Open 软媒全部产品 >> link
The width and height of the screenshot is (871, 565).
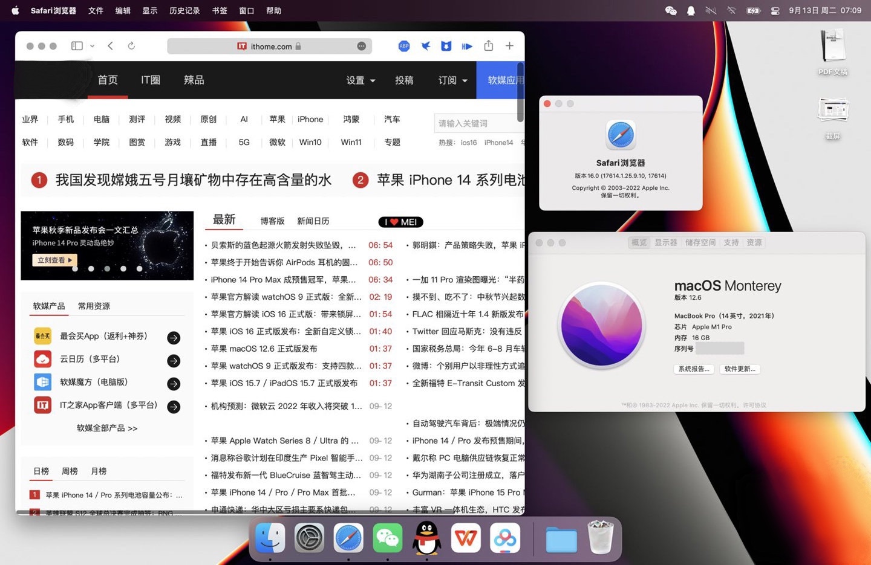[107, 428]
